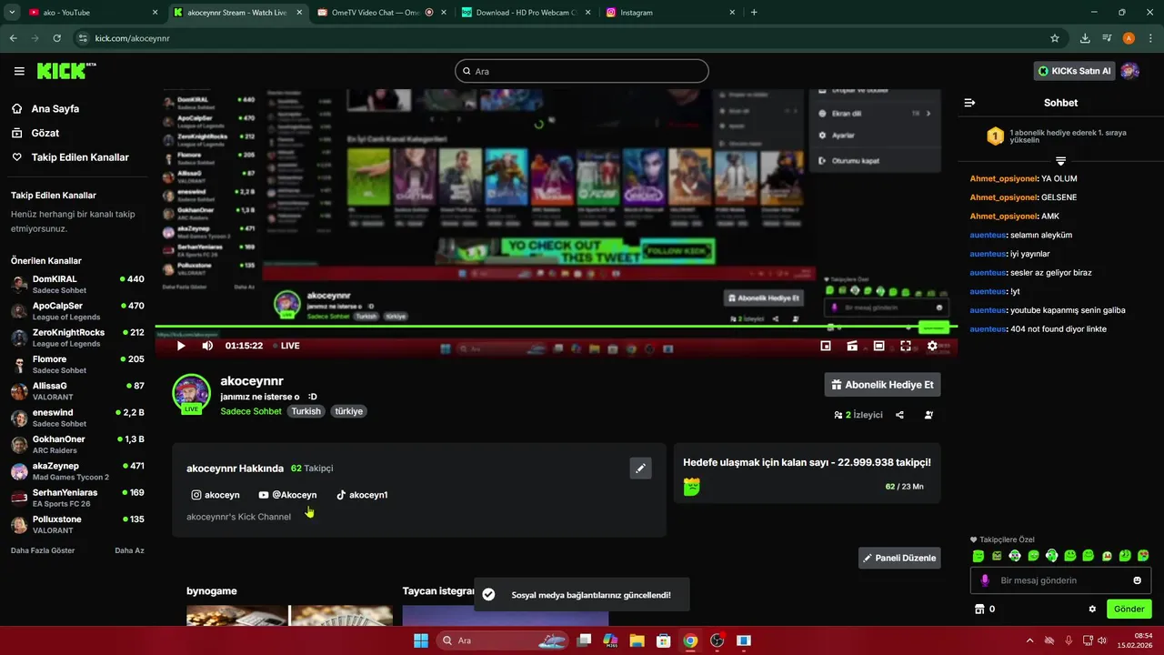Enter fullscreen on the video player
The width and height of the screenshot is (1164, 655).
click(906, 346)
